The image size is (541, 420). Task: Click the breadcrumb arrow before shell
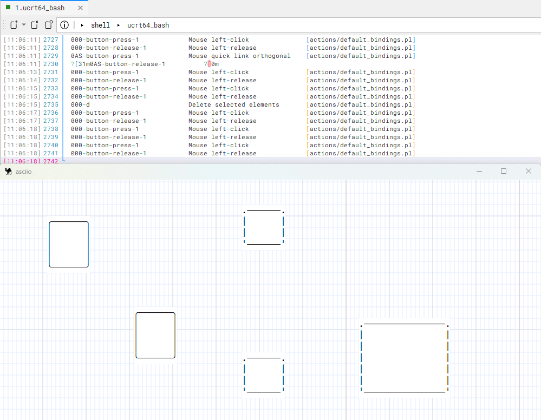tap(82, 25)
